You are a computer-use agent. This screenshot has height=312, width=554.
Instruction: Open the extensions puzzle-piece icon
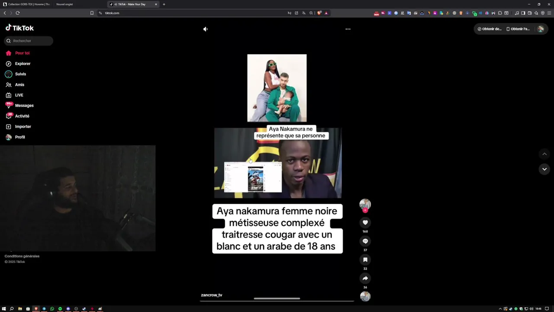point(500,13)
